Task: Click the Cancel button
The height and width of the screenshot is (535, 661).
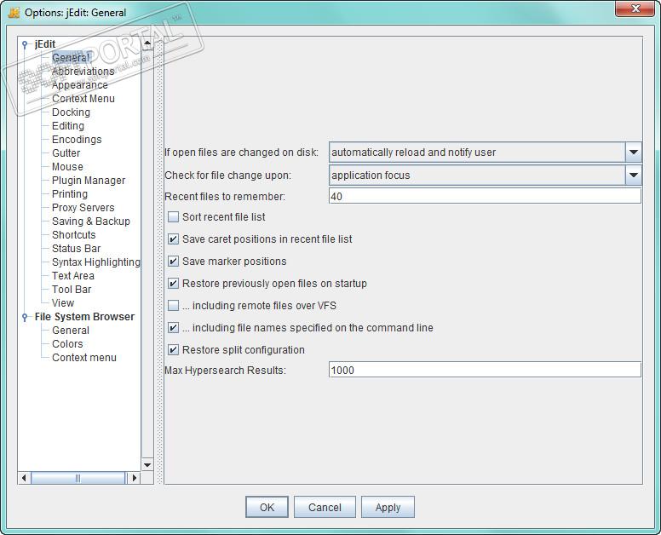Action: coord(325,507)
